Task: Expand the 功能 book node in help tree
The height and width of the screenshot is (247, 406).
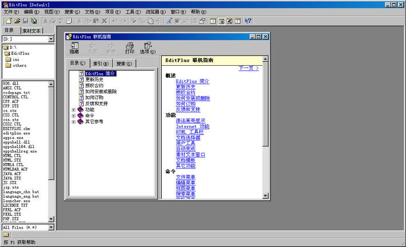Action: (x=74, y=110)
